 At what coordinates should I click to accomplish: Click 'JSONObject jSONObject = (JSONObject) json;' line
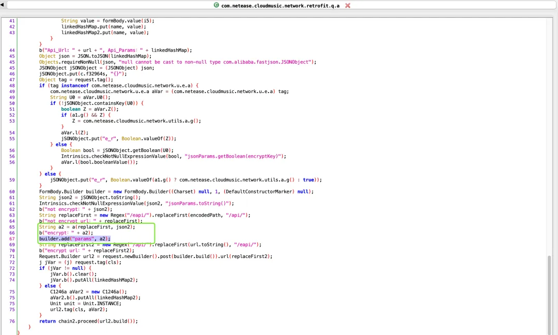click(97, 68)
